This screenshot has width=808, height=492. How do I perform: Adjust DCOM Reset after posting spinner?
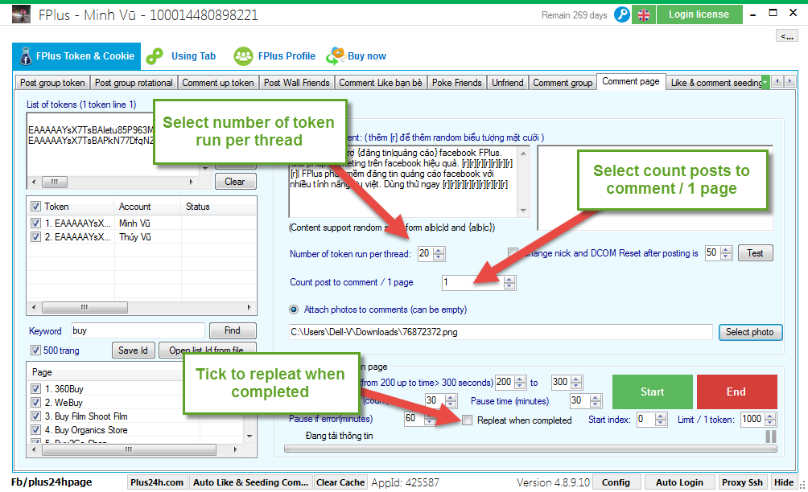[x=726, y=252]
